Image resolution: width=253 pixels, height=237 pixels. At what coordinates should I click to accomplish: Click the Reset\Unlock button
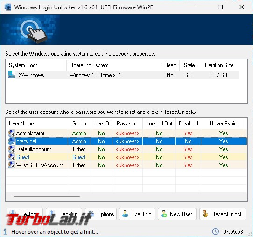click(223, 214)
